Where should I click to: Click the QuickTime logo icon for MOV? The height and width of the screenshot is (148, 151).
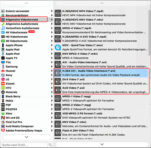click(58, 47)
